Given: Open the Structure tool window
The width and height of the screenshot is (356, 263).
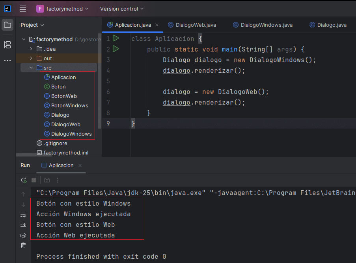Looking at the screenshot, I should click(7, 45).
